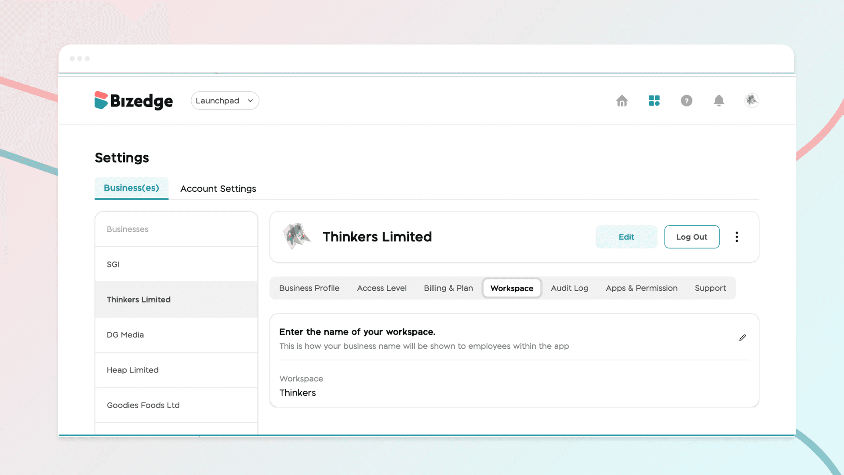Image resolution: width=844 pixels, height=475 pixels.
Task: Go to the home icon
Action: (622, 101)
